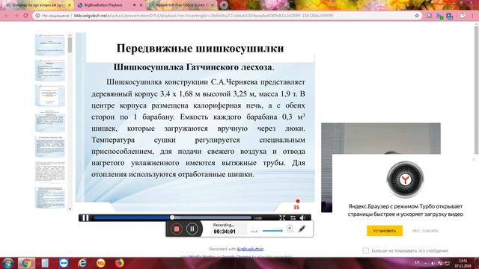Screen dimensions: 479x269
Task: Open the BigBlueButton link
Action: (x=250, y=249)
